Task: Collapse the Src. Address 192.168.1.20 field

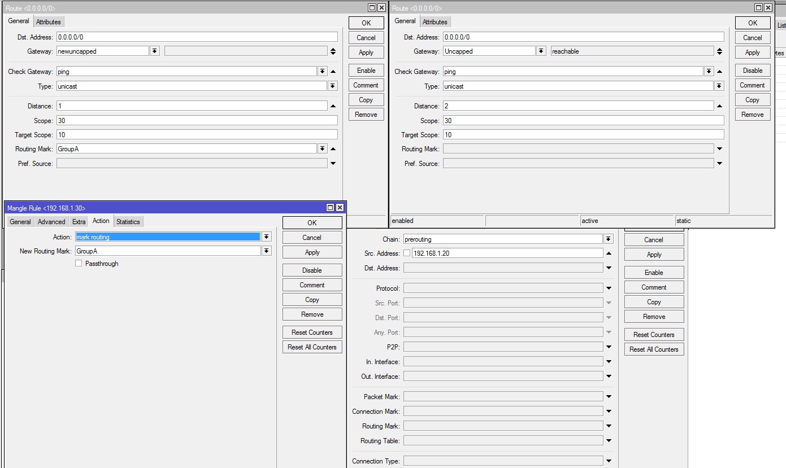Action: [x=609, y=253]
